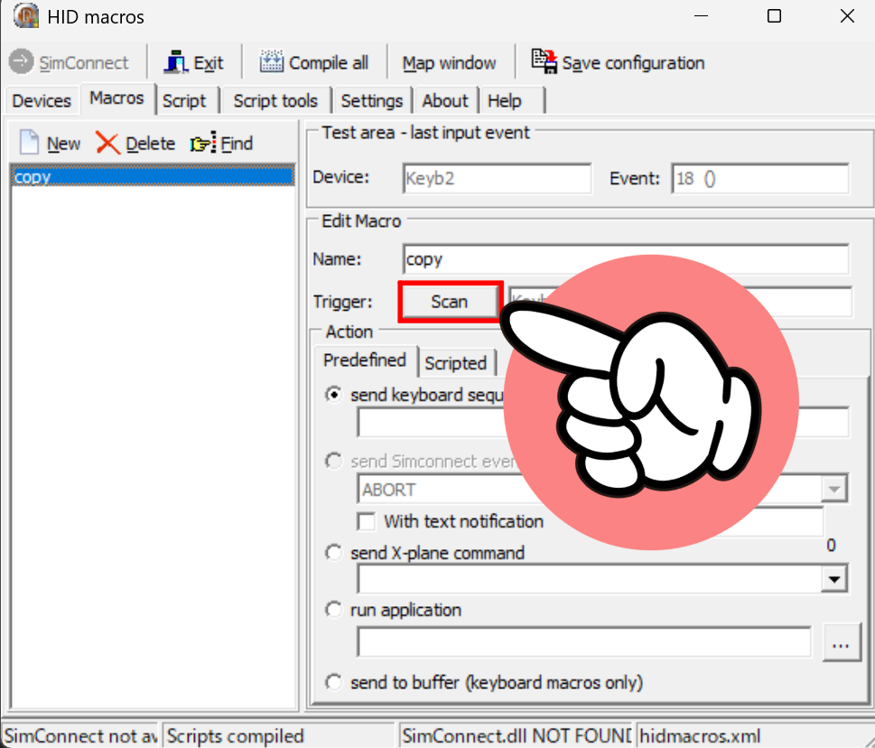The image size is (875, 748).
Task: Open the Scripted action tab
Action: [455, 363]
